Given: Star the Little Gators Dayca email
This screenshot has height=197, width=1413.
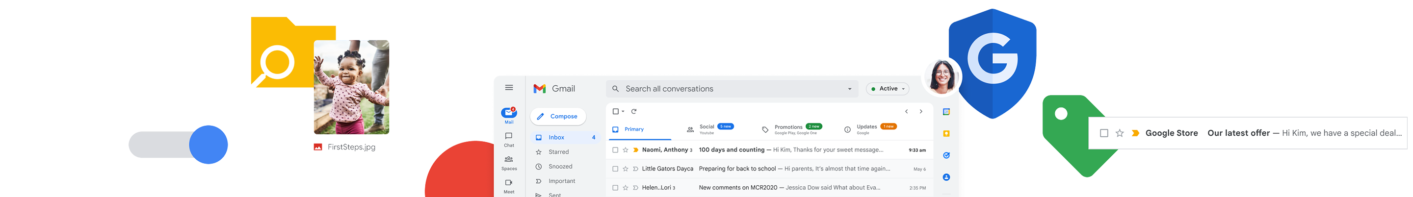Looking at the screenshot, I should pos(626,169).
